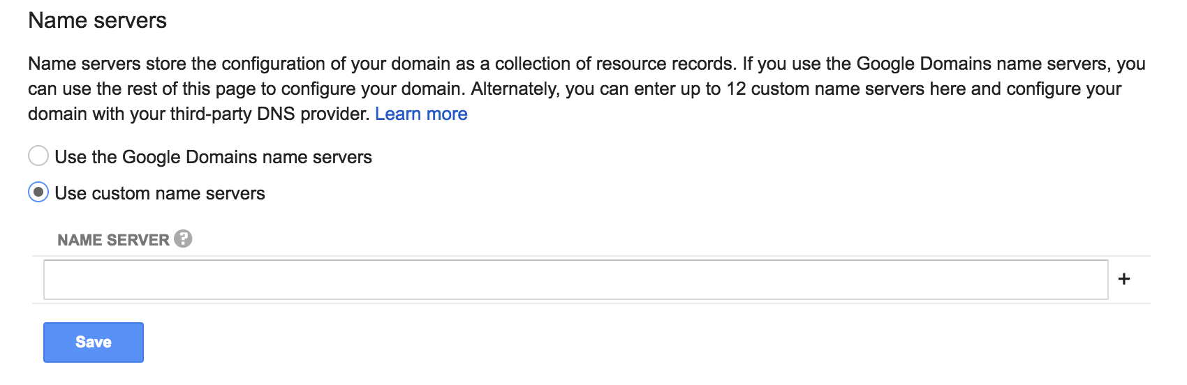Select the Google Domains name servers radio button

tap(38, 156)
